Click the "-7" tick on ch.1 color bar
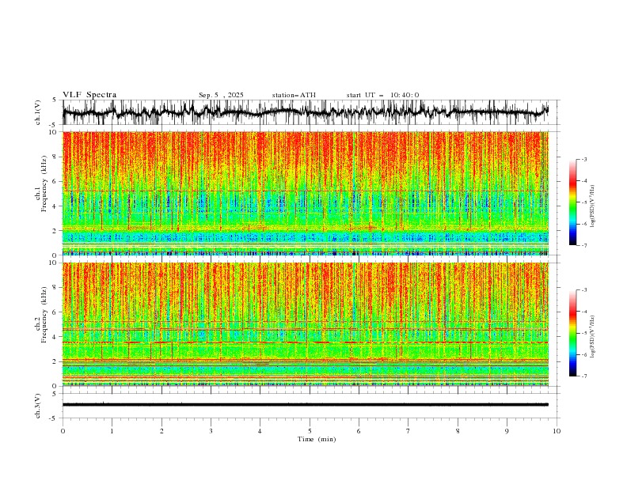627x484 pixels. (x=583, y=245)
